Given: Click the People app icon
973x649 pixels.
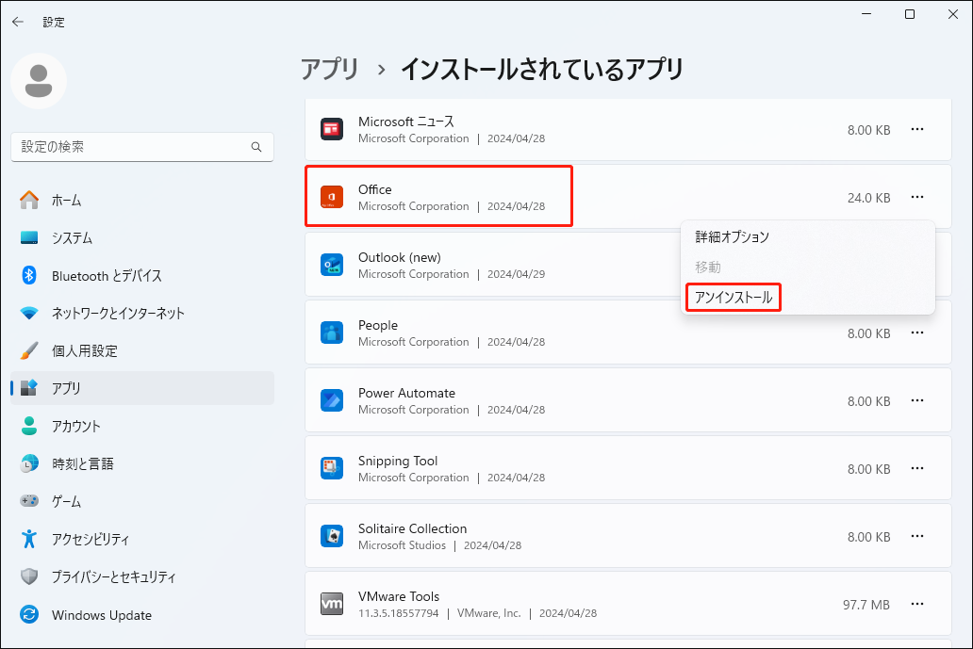Looking at the screenshot, I should 332,333.
